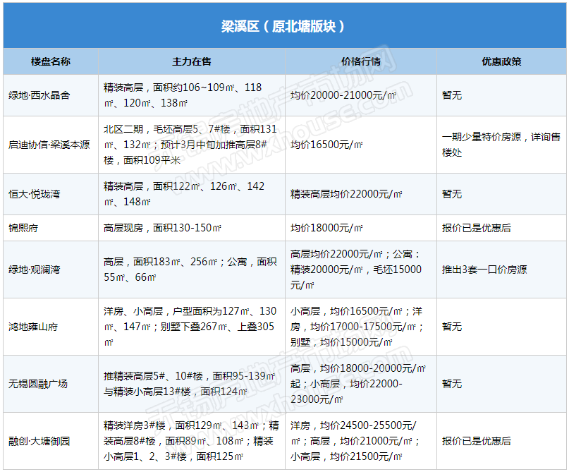Select the 推出3套一口价房源 discount cell
This screenshot has width=569, height=472.
pos(484,270)
